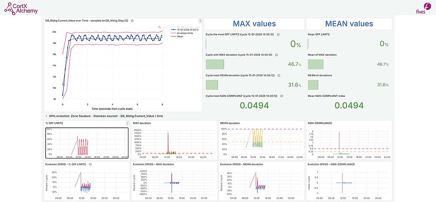Click info icon for Evolution SPEED % OFF LIMITS
Image resolution: width=436 pixels, height=202 pixels.
[90, 165]
